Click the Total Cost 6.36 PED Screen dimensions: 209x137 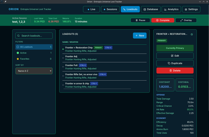(x=54, y=22)
